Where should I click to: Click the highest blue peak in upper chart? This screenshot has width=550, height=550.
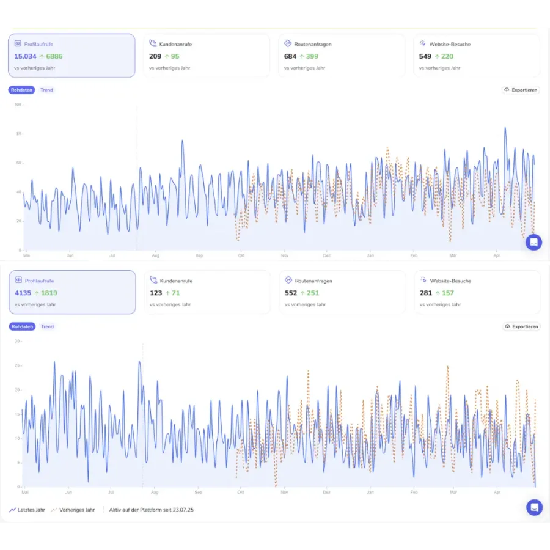505,128
